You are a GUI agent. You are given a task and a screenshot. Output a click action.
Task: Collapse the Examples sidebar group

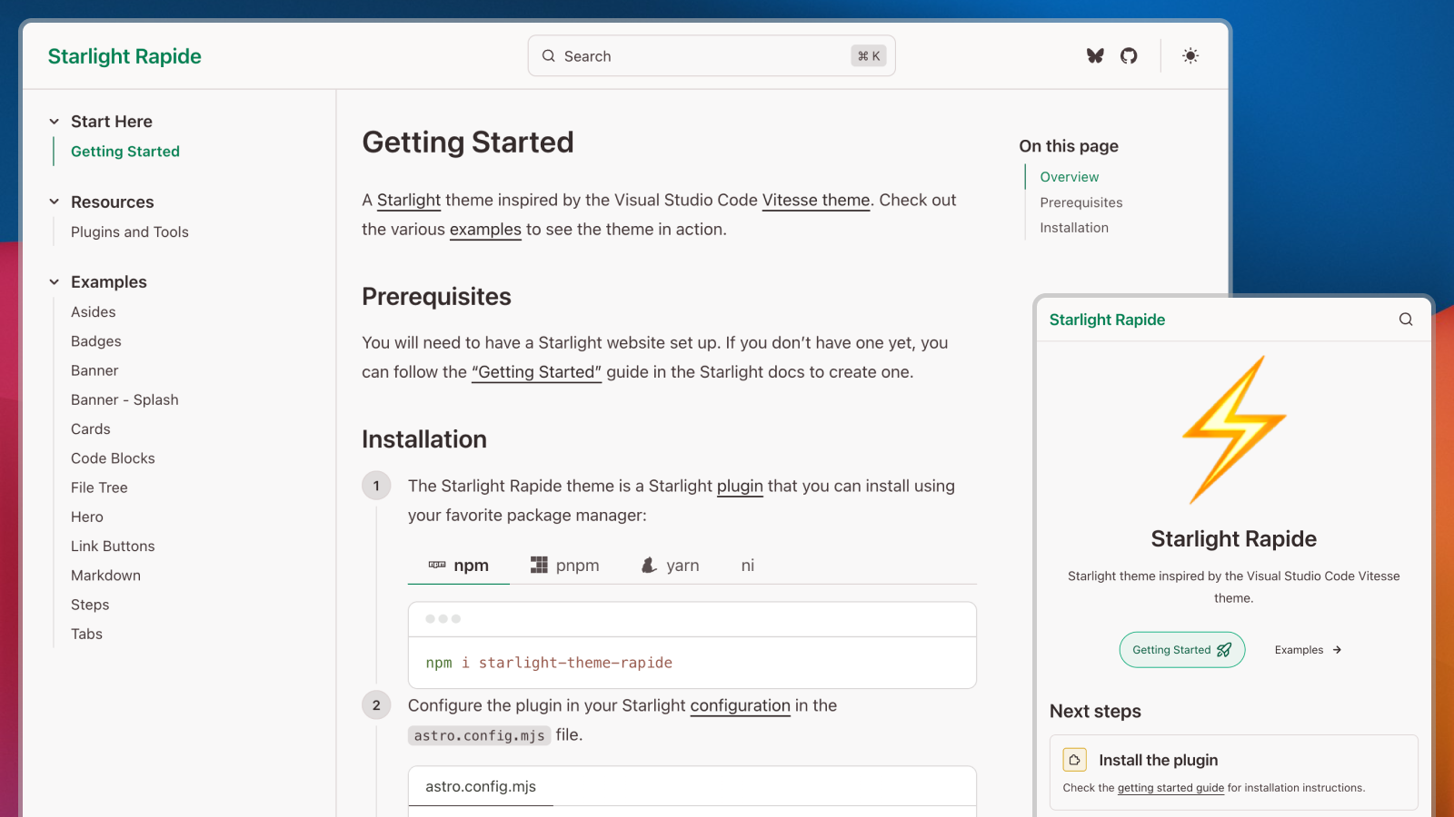[55, 282]
